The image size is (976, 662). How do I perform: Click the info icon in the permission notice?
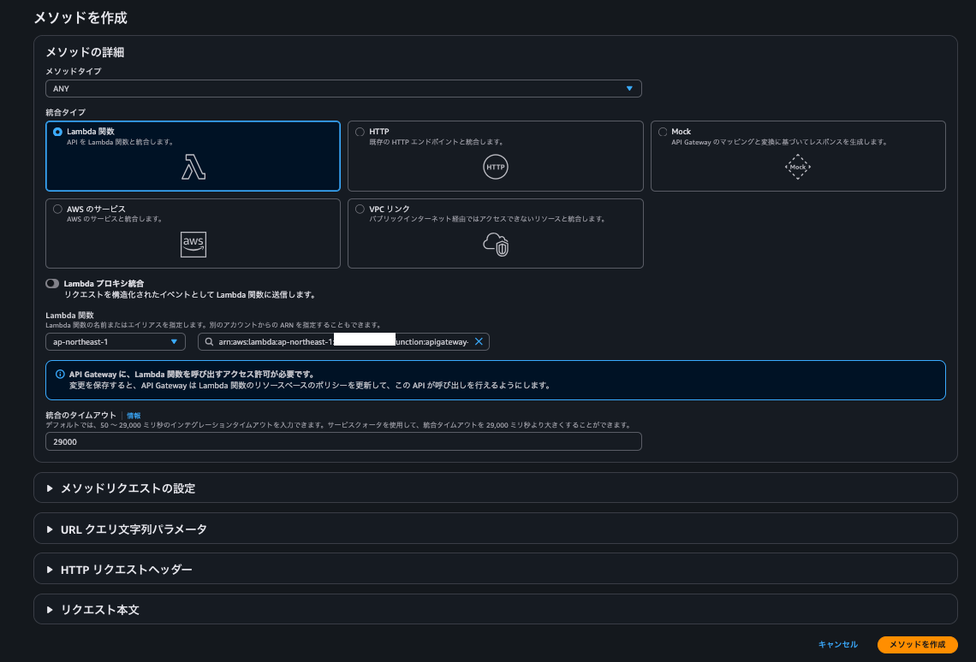(x=60, y=375)
